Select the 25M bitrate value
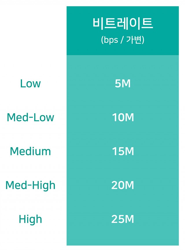 [123, 219]
